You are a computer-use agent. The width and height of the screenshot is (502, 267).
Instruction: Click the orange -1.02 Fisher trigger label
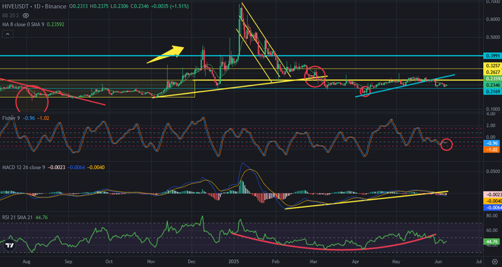tap(492, 149)
